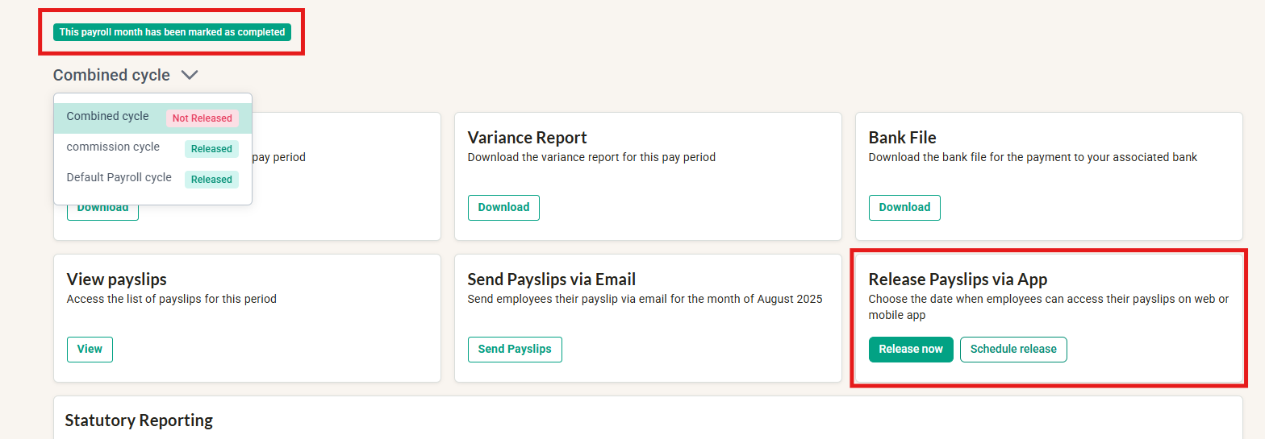Download the Bank File

click(x=904, y=207)
